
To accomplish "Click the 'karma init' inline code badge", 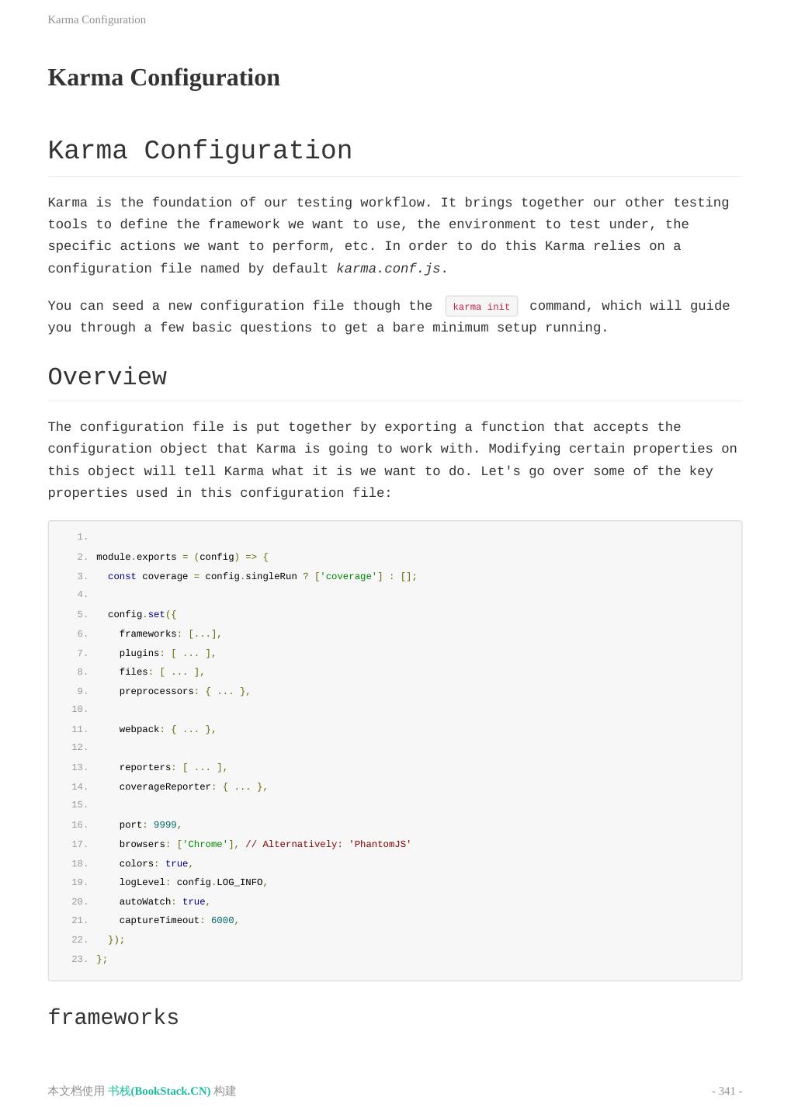I will point(481,307).
